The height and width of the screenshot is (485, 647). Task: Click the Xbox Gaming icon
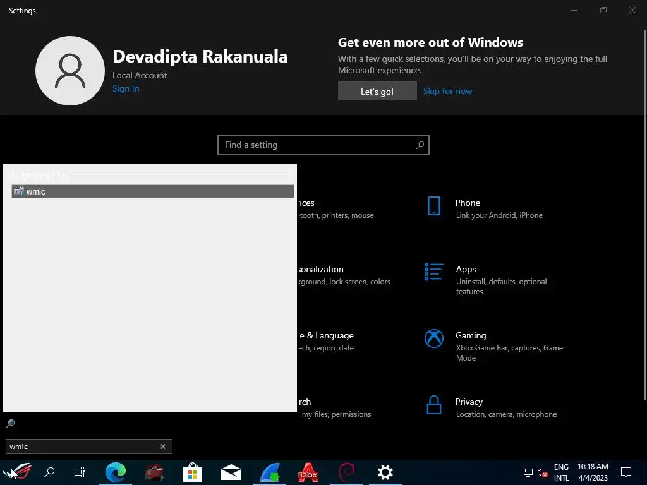coord(433,338)
